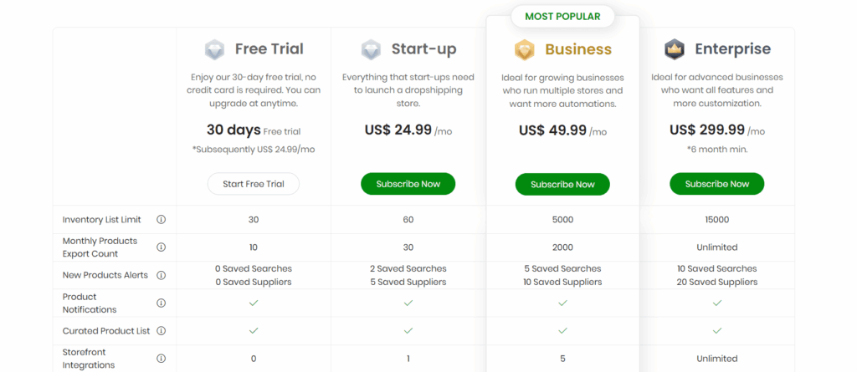Click the US$ 49.99 price text
The height and width of the screenshot is (372, 857).
click(552, 130)
